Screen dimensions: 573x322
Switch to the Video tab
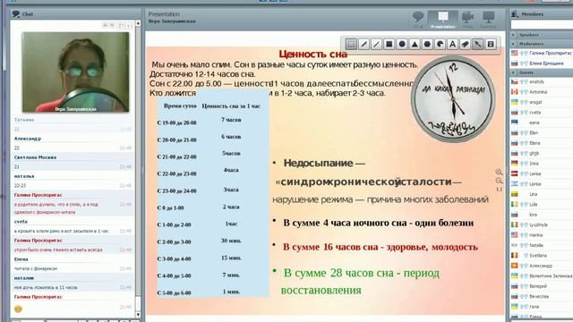pos(467,20)
